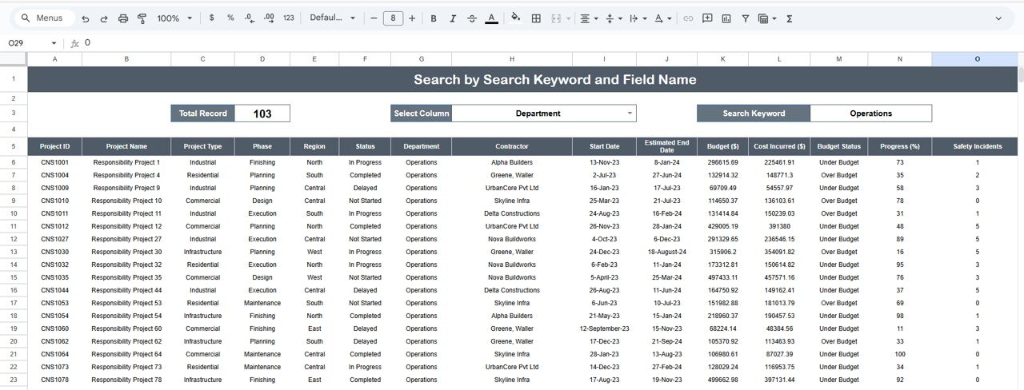The image size is (1024, 390).
Task: Select column H header
Action: click(512, 59)
